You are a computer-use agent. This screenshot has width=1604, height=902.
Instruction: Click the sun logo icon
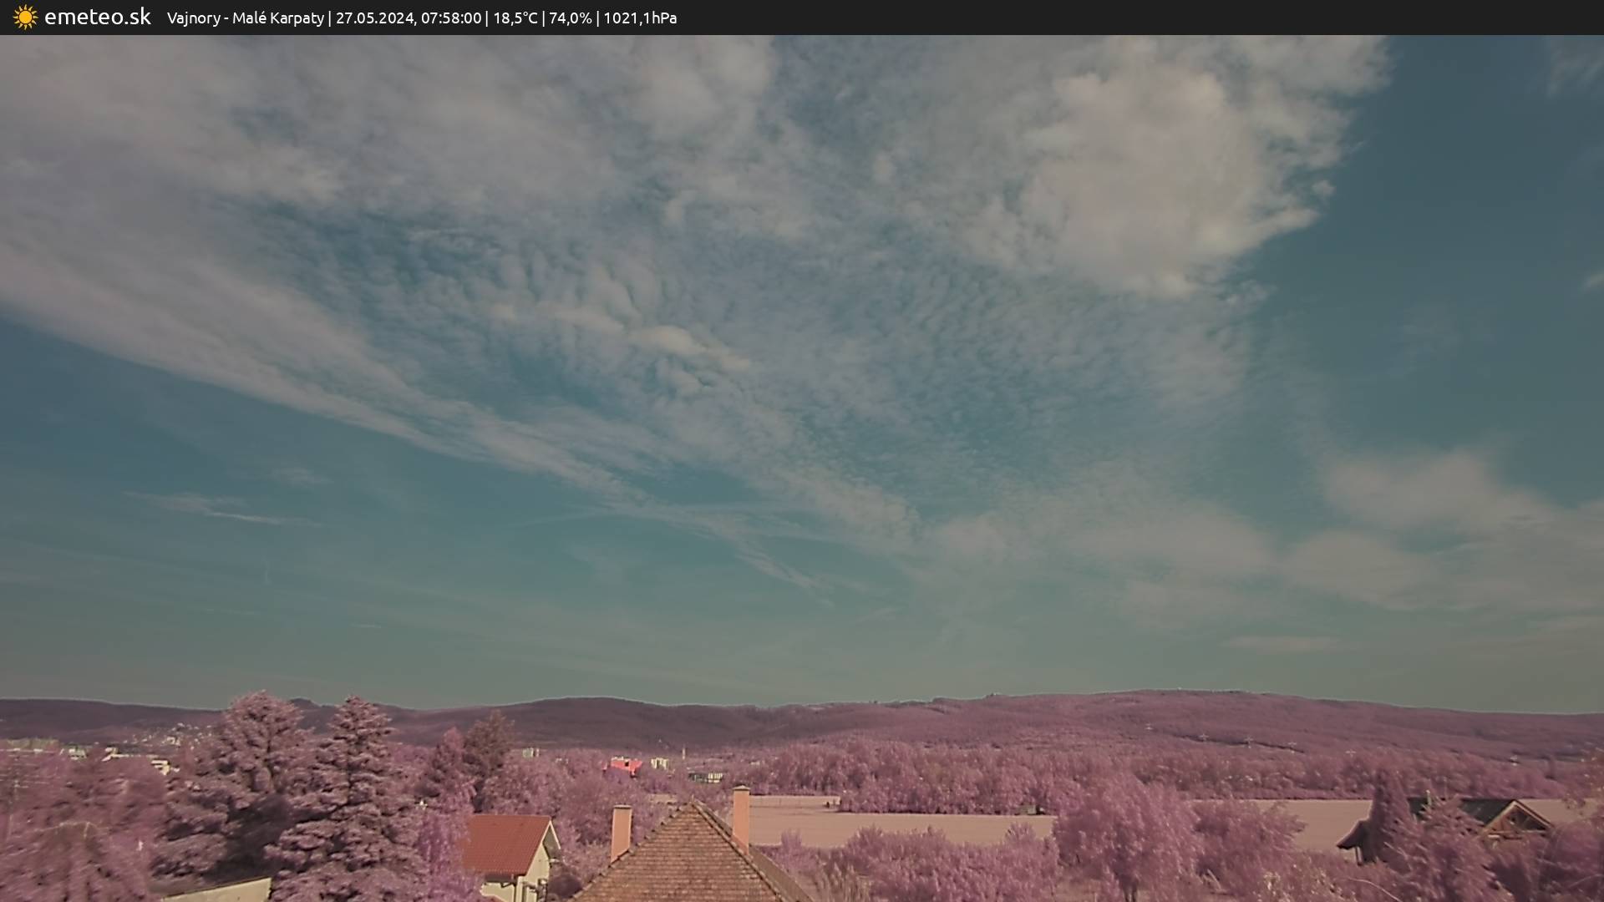[x=25, y=17]
